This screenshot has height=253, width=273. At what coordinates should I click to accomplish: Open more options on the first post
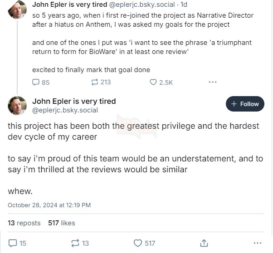point(212,82)
